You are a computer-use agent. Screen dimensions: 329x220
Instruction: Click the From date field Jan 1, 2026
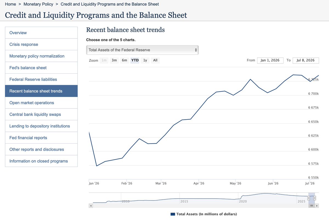pos(270,60)
